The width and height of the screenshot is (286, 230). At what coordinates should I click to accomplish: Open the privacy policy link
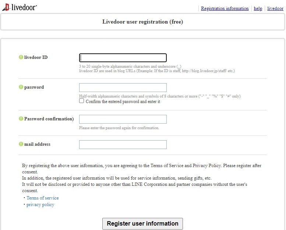40,205
